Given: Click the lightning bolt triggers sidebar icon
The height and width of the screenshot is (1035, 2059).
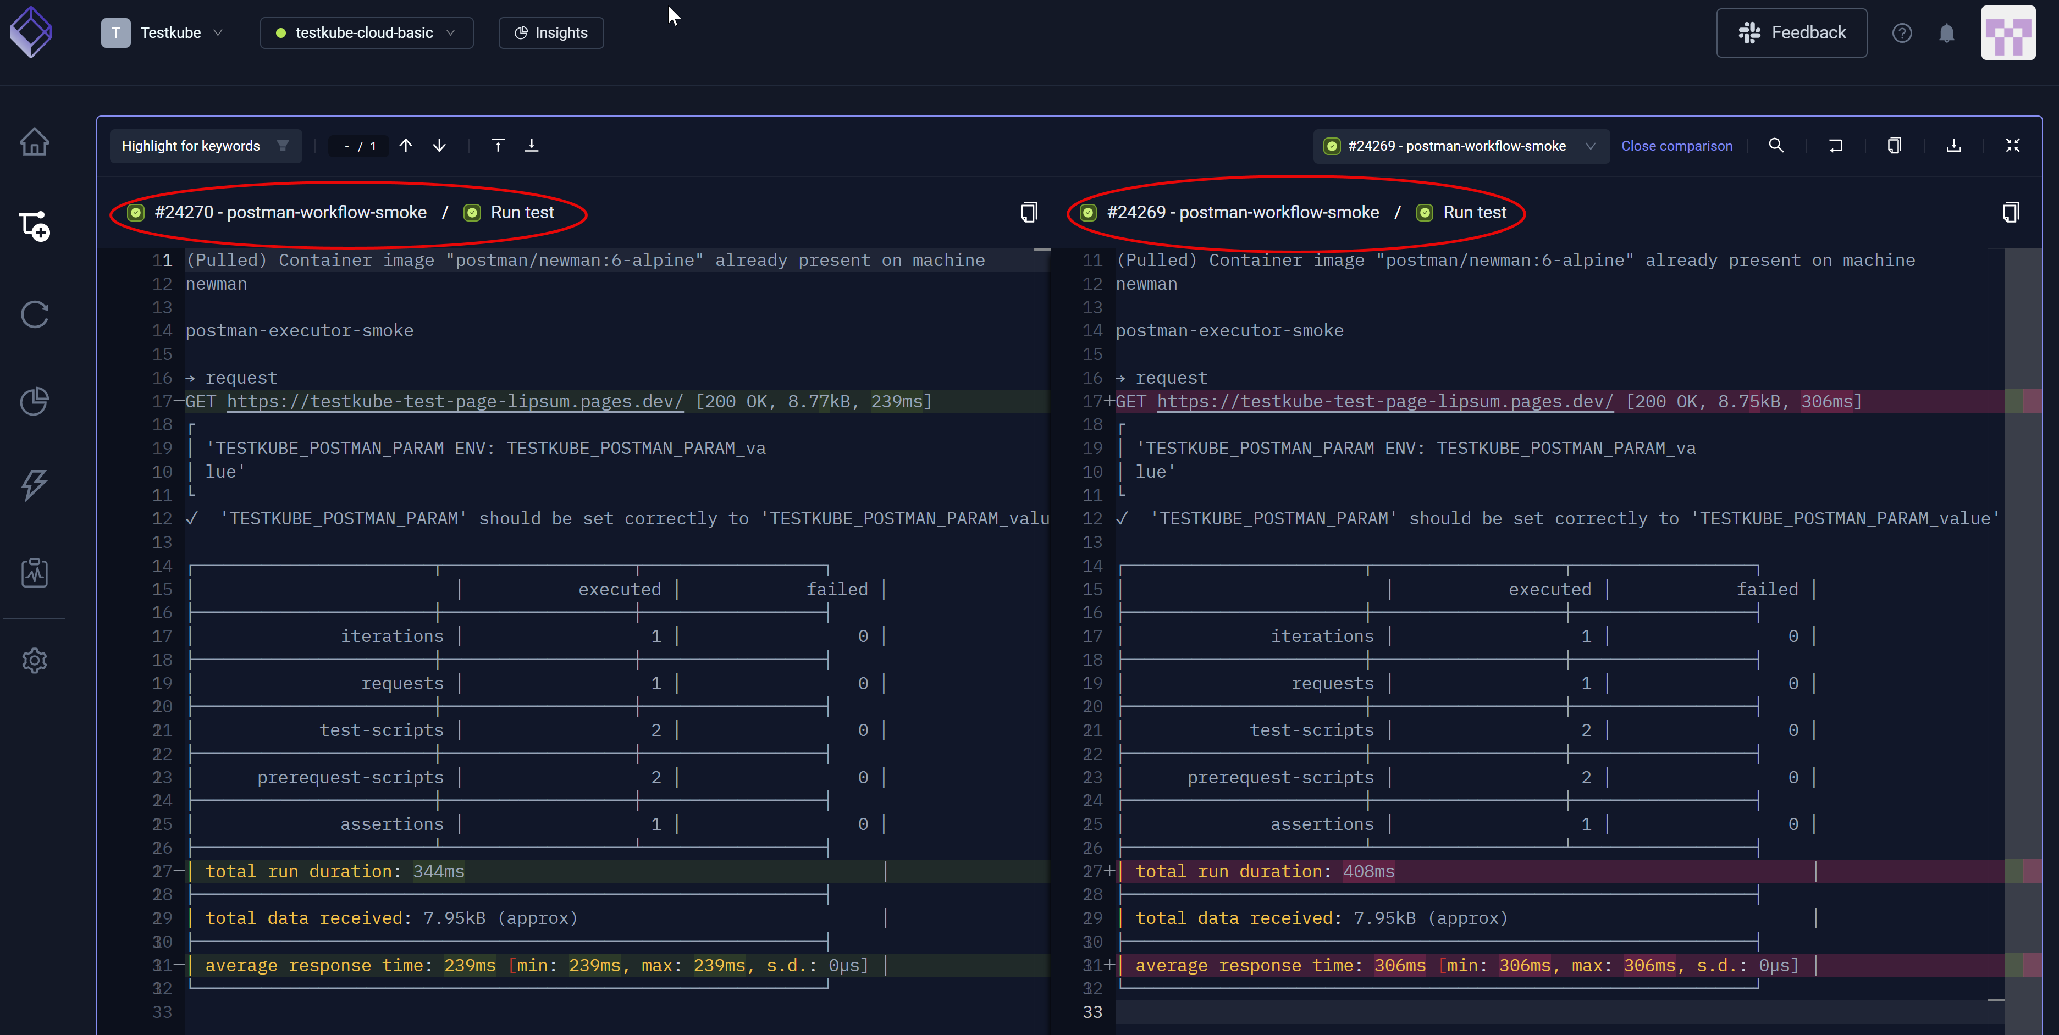Looking at the screenshot, I should point(35,484).
